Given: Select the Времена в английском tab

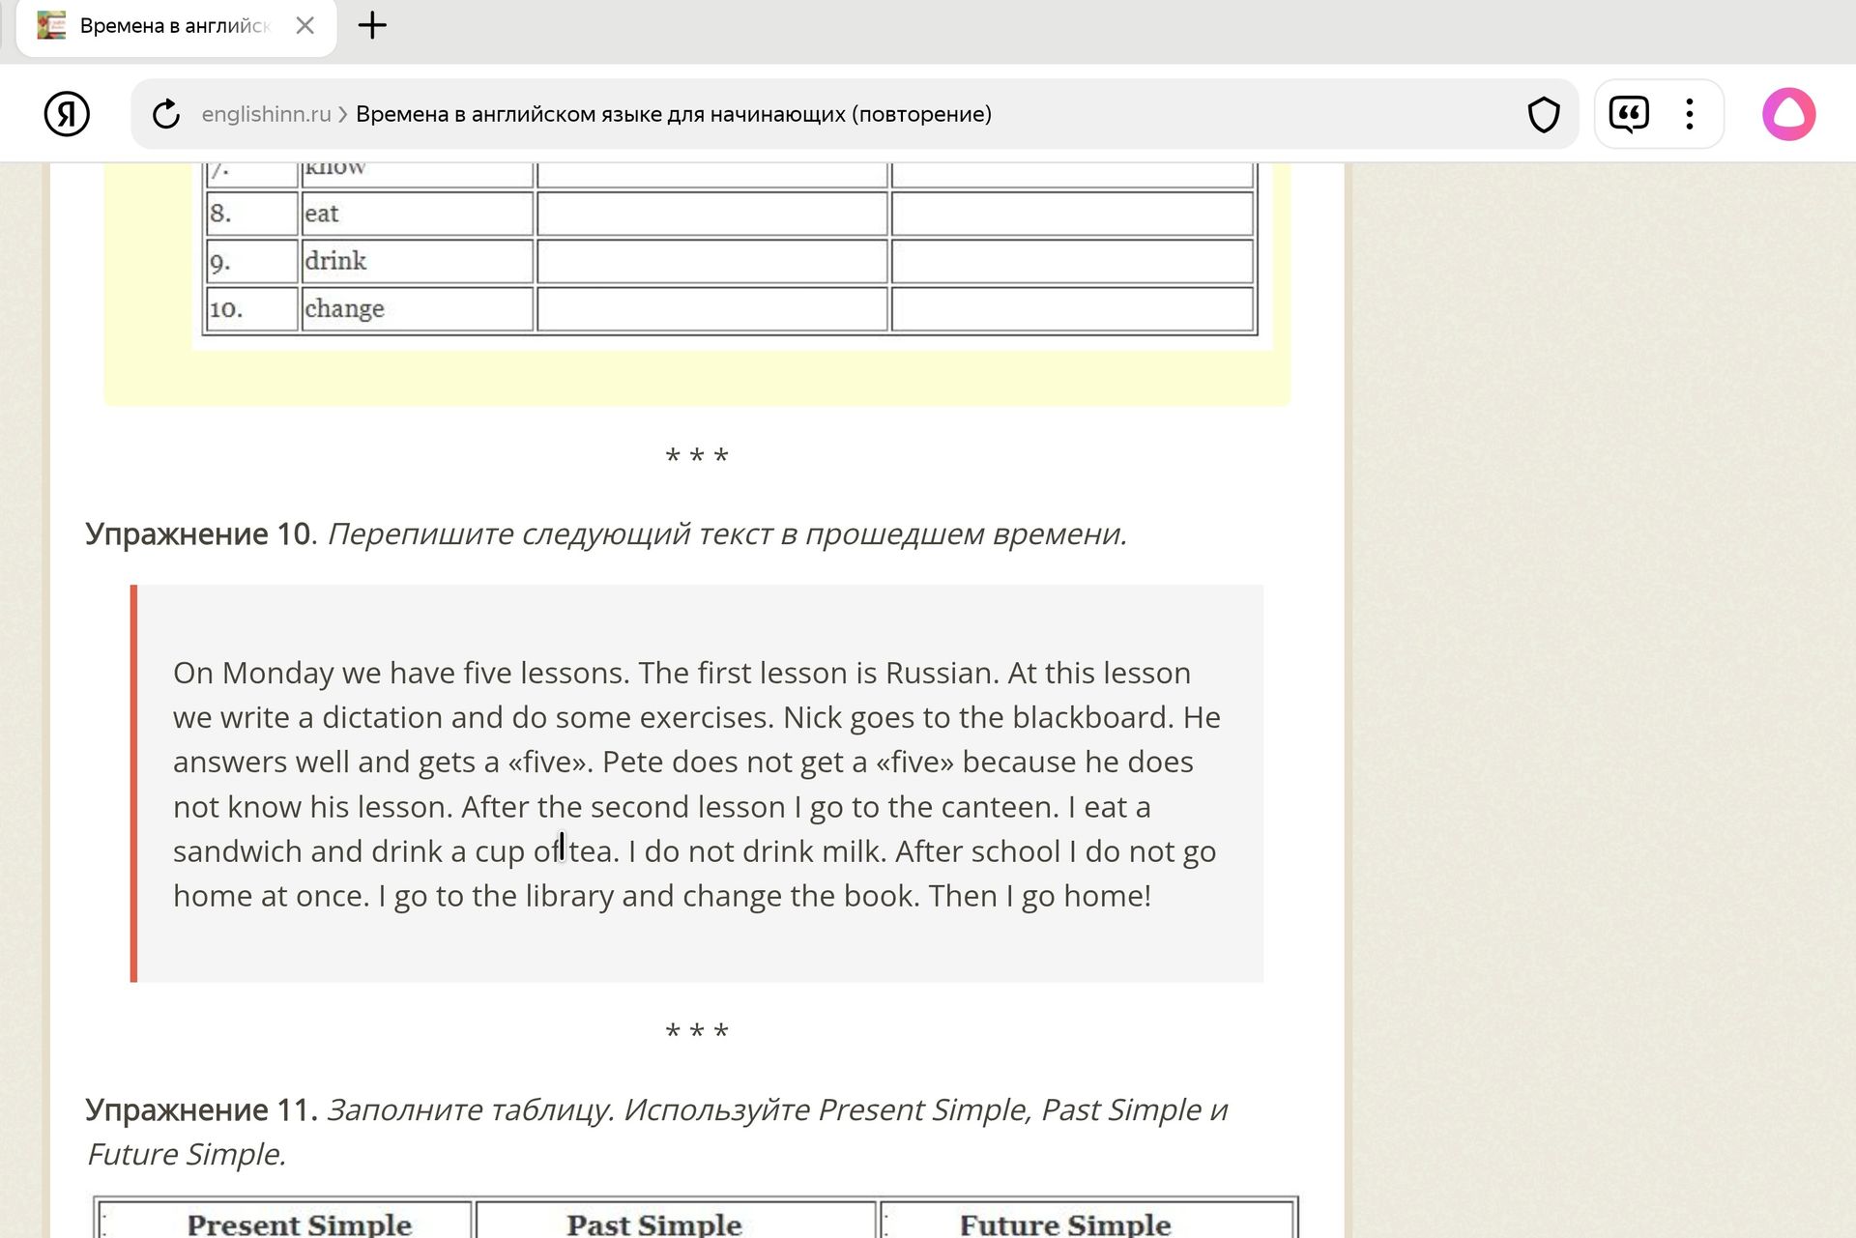Looking at the screenshot, I should (177, 27).
